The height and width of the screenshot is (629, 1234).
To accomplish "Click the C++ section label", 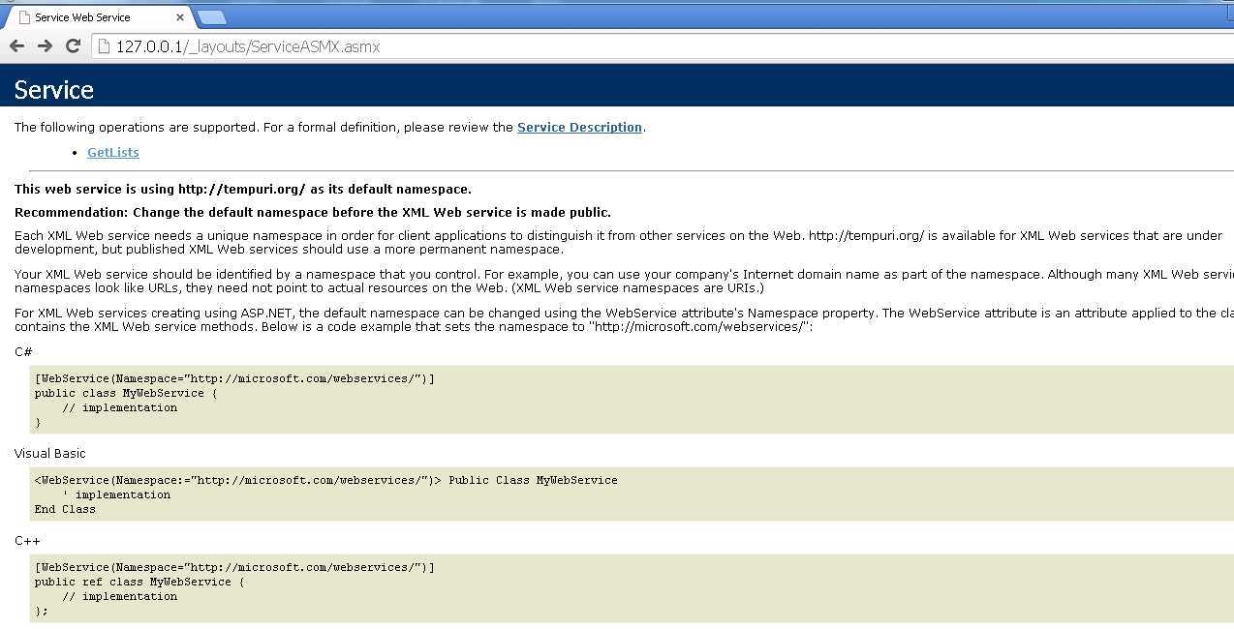I will tap(27, 540).
